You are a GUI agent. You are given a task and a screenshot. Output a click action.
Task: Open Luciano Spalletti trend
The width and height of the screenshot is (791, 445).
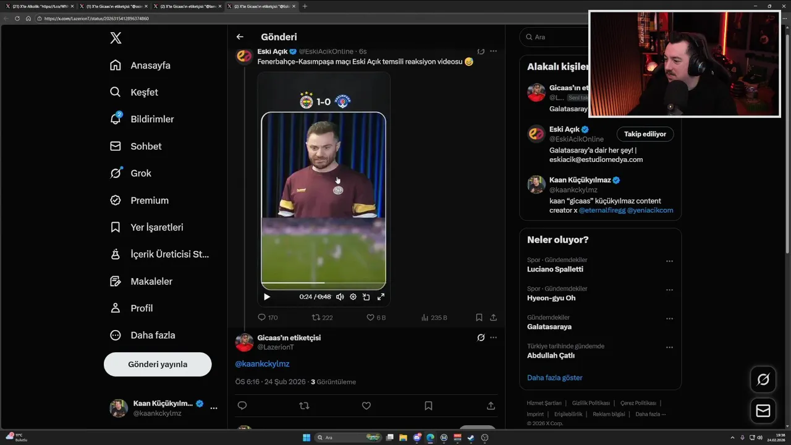[x=555, y=269]
